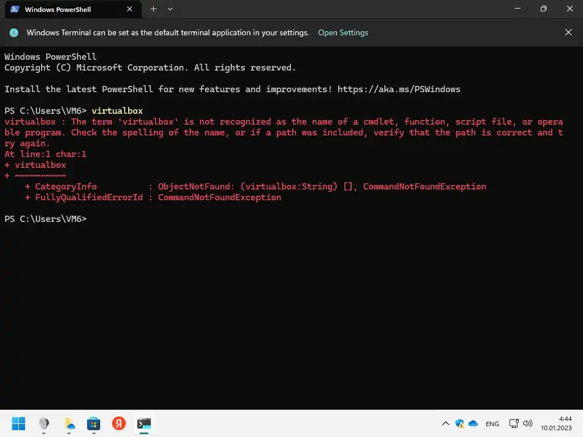
Task: Click the info icon in the notification bar
Action: tap(14, 32)
